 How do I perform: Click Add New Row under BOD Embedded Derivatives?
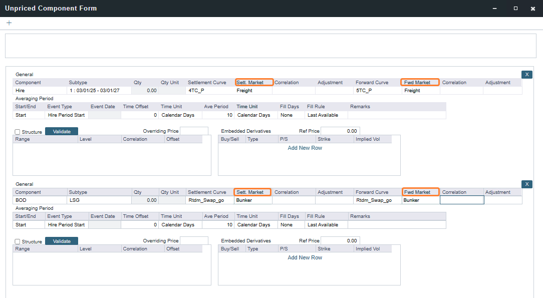tap(305, 258)
